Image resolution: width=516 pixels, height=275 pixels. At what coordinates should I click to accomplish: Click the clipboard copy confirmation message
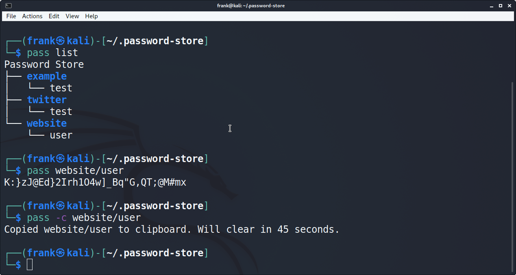pos(171,229)
